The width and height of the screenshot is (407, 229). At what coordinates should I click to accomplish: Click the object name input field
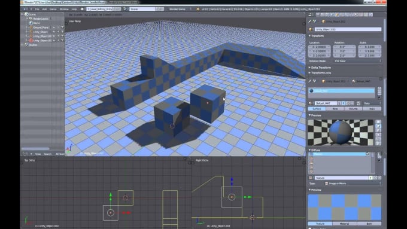pyautogui.click(x=348, y=29)
